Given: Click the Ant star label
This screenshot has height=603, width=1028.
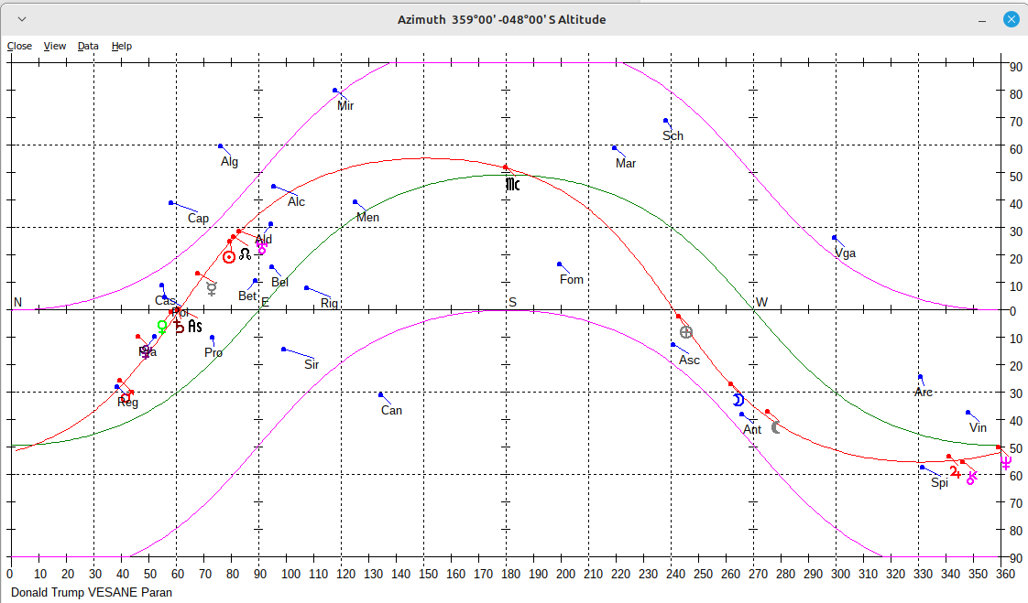Looking at the screenshot, I should [752, 429].
